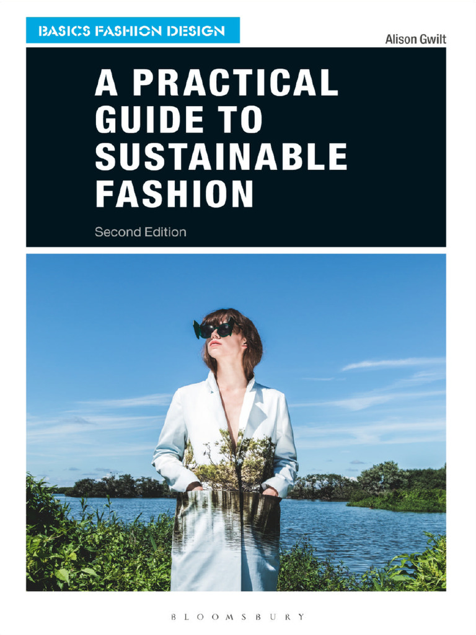
Task: Click the blue Basics Fashion Design banner
Action: point(133,30)
